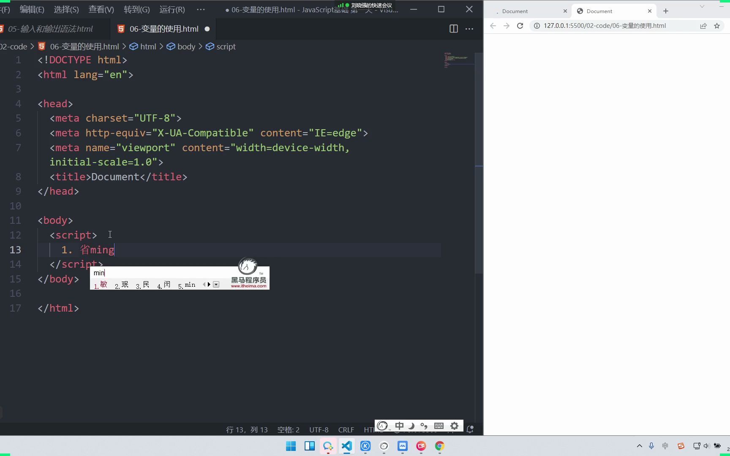Select IME candidate 5 min

(x=187, y=285)
